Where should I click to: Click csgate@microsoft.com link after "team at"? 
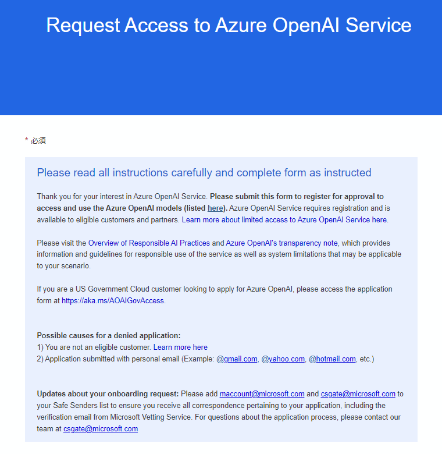click(x=101, y=429)
